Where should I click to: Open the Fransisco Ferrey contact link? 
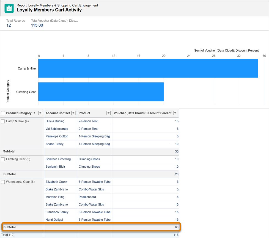click(57, 212)
